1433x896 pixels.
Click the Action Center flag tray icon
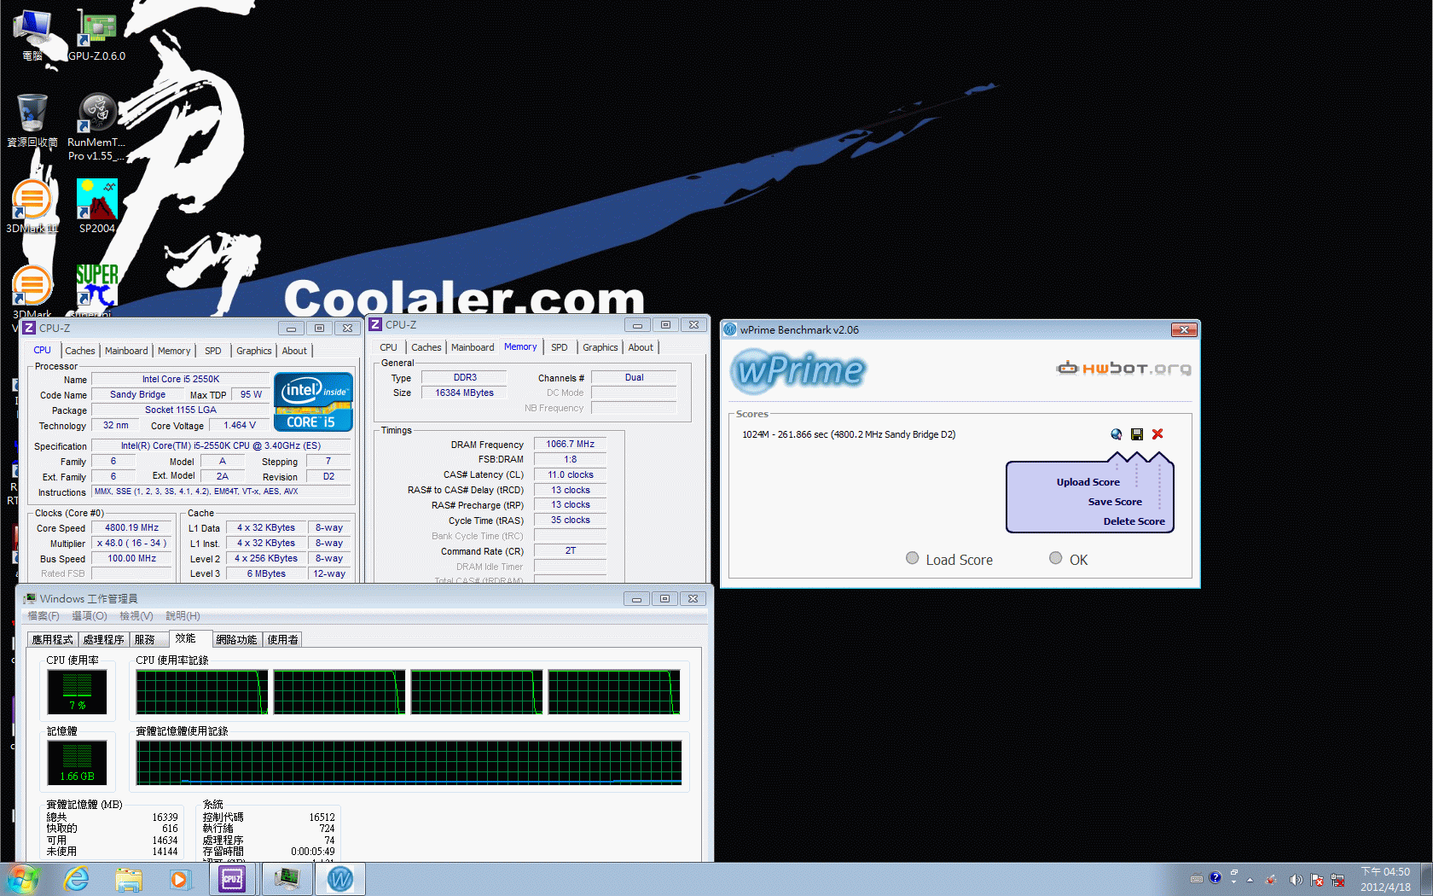pos(1317,880)
